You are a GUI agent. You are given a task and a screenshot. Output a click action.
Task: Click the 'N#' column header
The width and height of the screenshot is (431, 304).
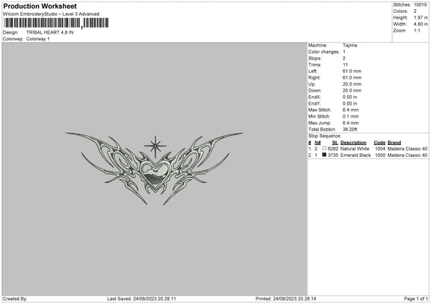pyautogui.click(x=318, y=143)
